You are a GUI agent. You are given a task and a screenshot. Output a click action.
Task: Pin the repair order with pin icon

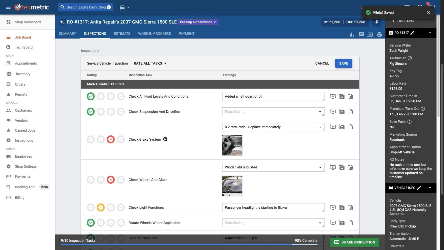coord(376,22)
